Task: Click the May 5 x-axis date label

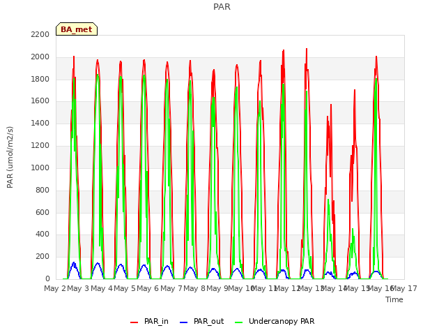Action: pos(125,288)
